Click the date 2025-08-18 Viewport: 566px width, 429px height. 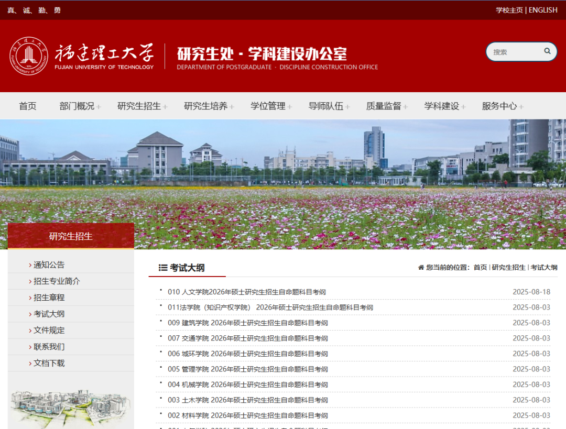click(531, 292)
